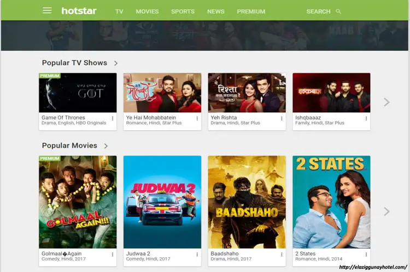The height and width of the screenshot is (272, 410).
Task: Open Judwaa 2 three-dot options
Action: [197, 254]
